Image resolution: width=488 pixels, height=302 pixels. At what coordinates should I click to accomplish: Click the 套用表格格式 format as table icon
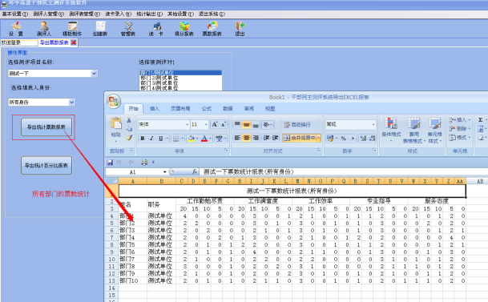coord(414,131)
